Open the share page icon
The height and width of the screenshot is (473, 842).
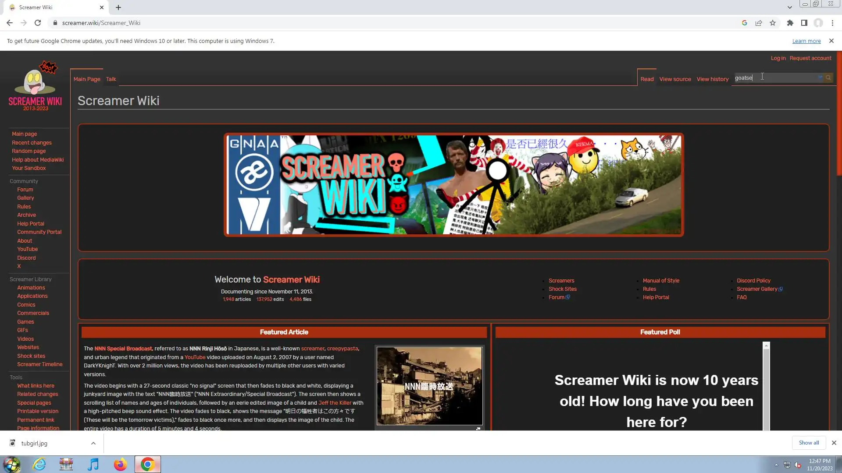point(759,23)
